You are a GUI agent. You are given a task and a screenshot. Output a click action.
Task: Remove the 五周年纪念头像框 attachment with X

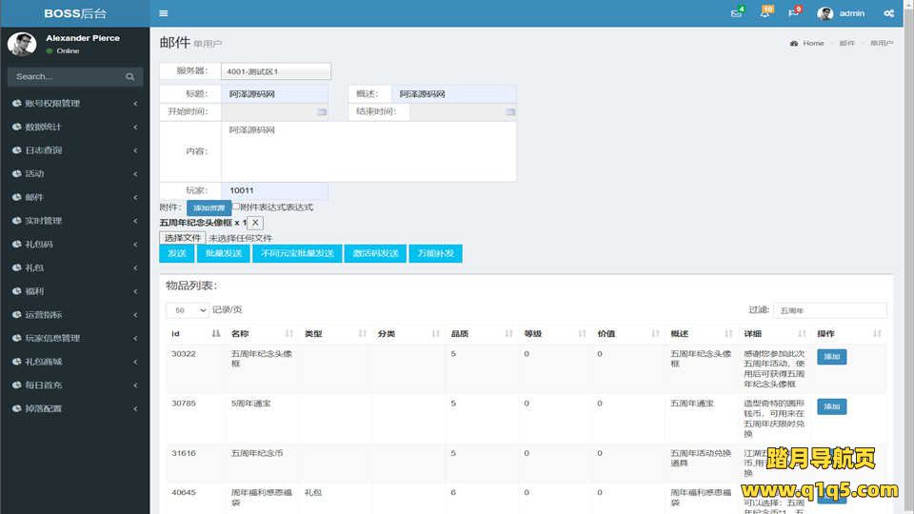point(255,223)
